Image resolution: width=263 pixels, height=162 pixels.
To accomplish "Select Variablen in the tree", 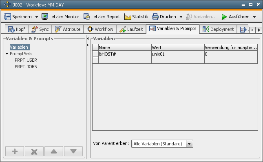I will 20,47.
